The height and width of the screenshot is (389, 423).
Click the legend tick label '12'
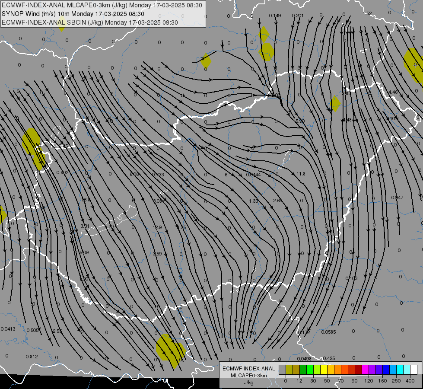tap(299, 381)
